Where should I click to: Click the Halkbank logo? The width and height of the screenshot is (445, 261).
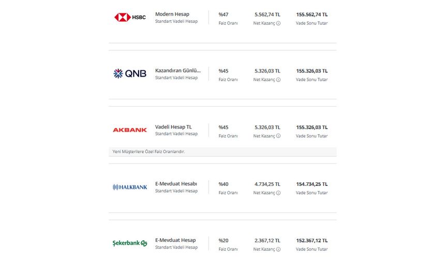(130, 187)
